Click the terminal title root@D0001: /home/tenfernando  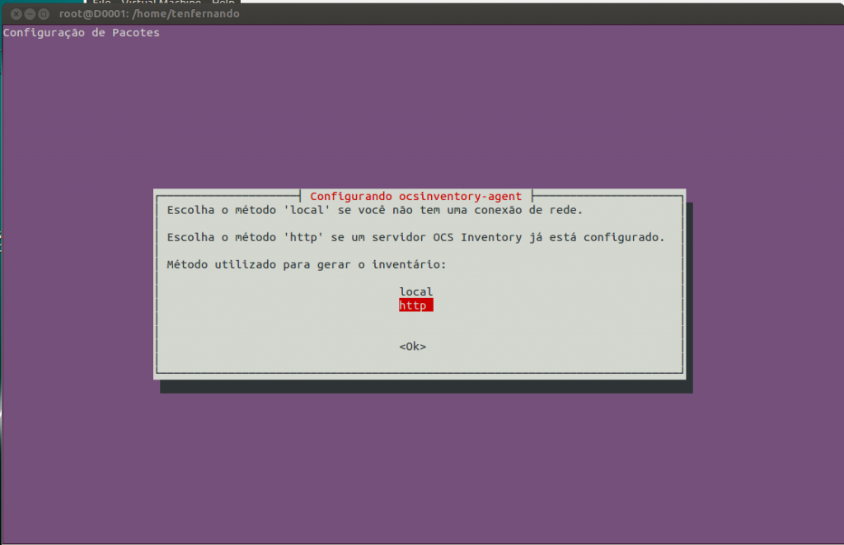[149, 14]
